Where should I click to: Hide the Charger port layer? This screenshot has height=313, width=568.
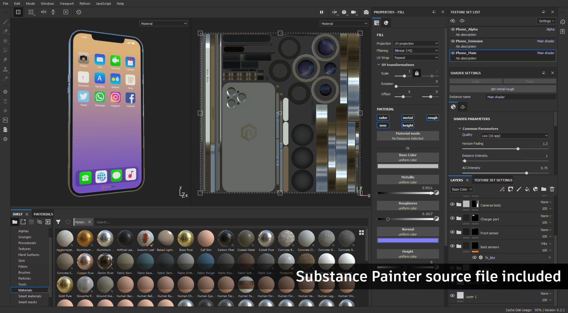point(452,218)
